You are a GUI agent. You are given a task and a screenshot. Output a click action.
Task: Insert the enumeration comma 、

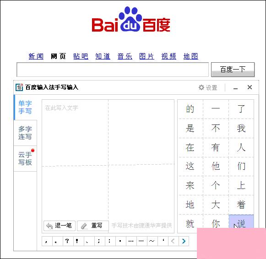click(x=89, y=241)
